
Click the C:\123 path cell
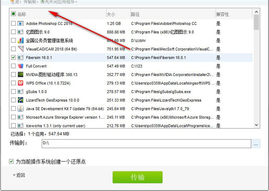click(x=137, y=66)
